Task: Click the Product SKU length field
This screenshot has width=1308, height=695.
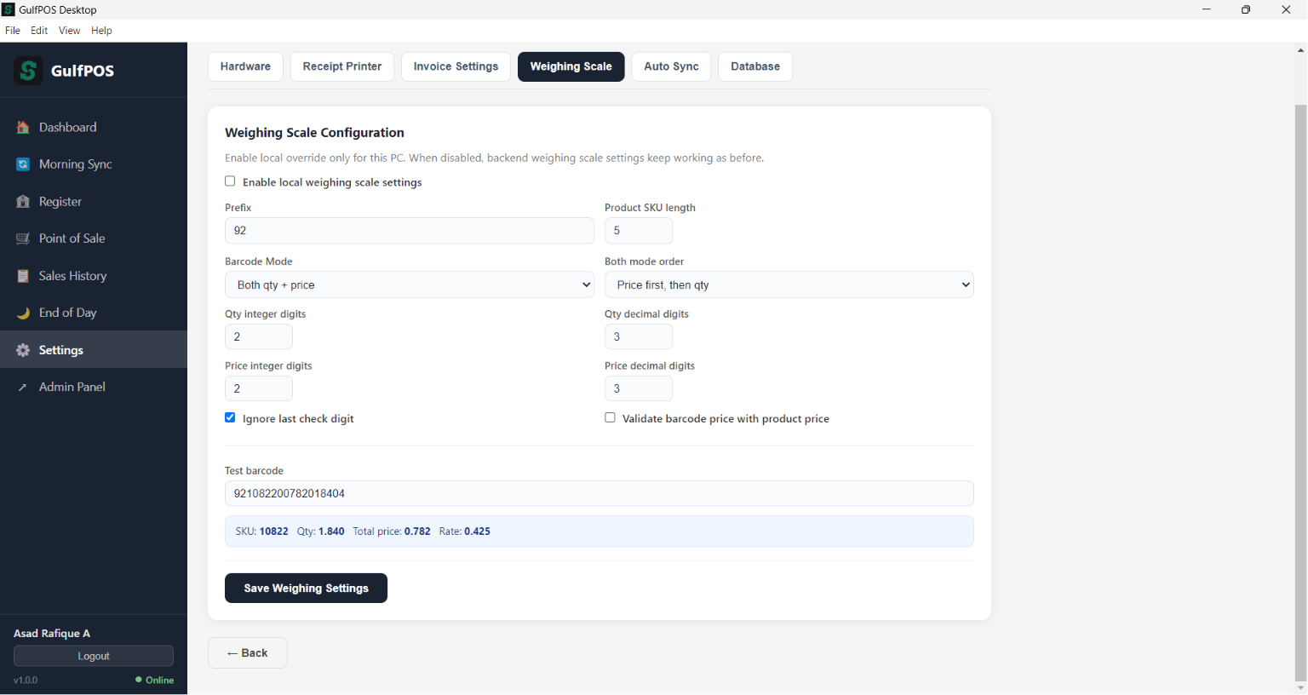Action: click(639, 231)
